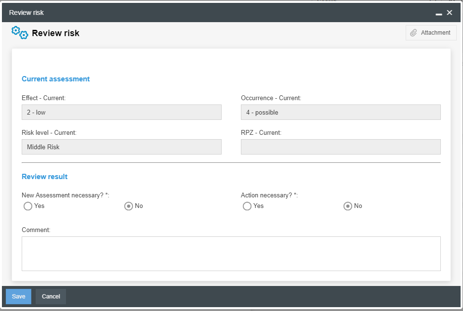The image size is (463, 311).
Task: Click the Effect - Current field
Action: tap(121, 112)
